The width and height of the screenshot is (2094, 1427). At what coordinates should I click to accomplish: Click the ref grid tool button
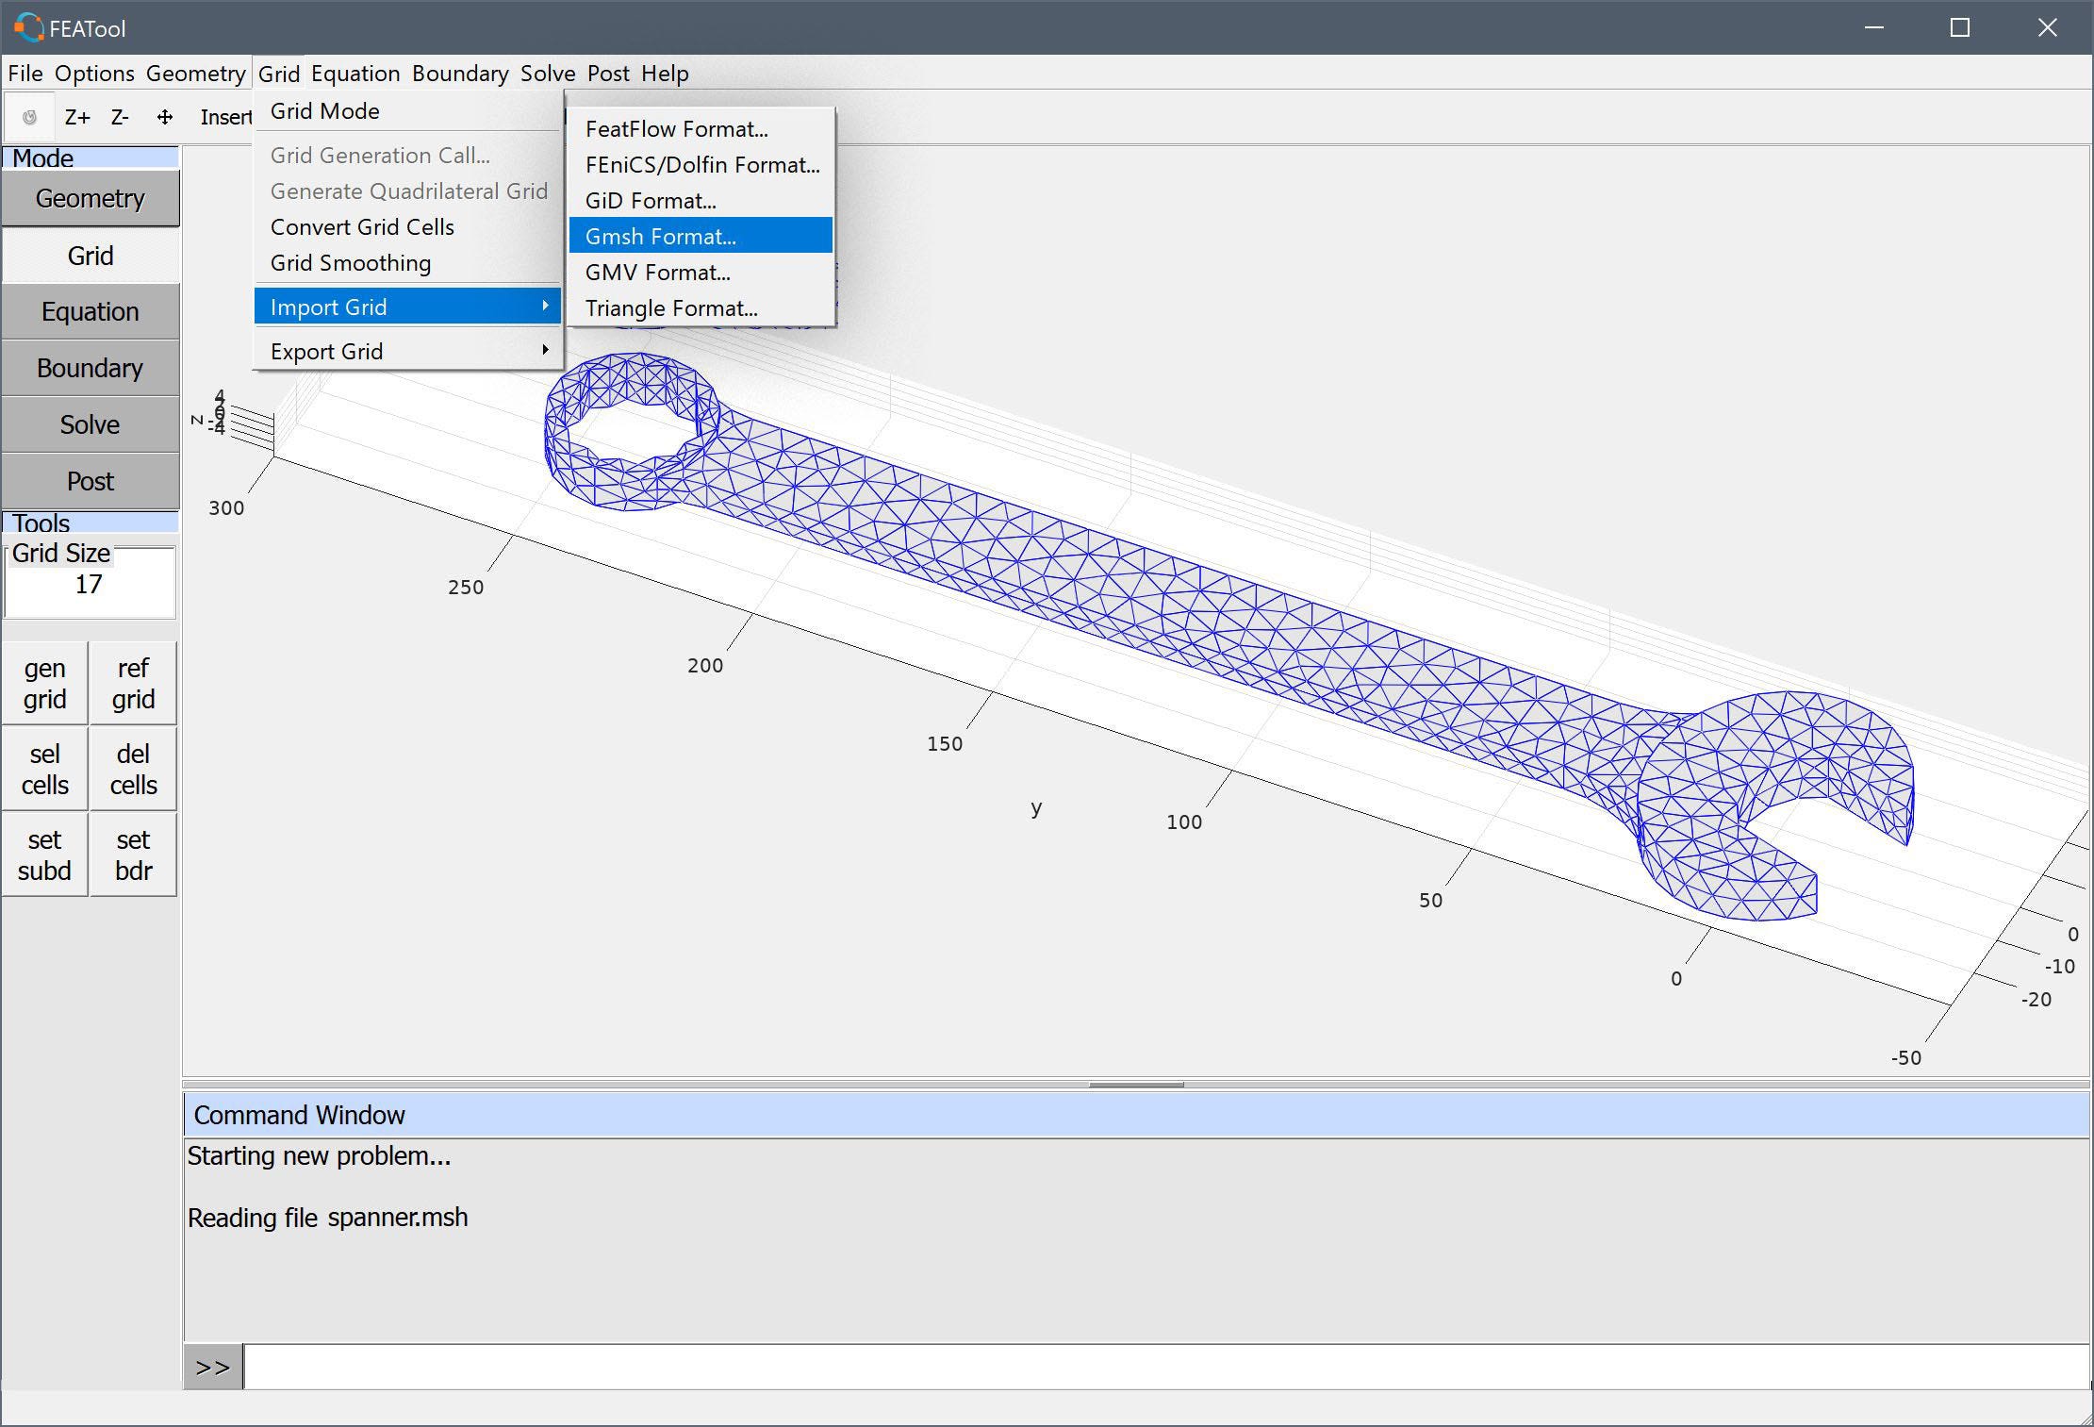point(133,684)
